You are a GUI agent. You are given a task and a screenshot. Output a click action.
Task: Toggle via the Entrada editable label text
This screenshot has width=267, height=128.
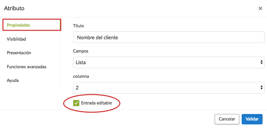click(96, 103)
